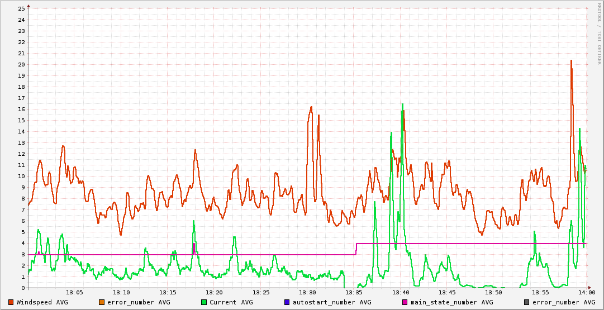Viewport: 604px width, 310px height.
Task: Click the green Current legend swatch
Action: coord(204,302)
